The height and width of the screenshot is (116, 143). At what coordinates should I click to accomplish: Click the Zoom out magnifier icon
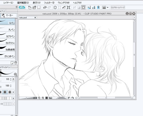coord(39,98)
